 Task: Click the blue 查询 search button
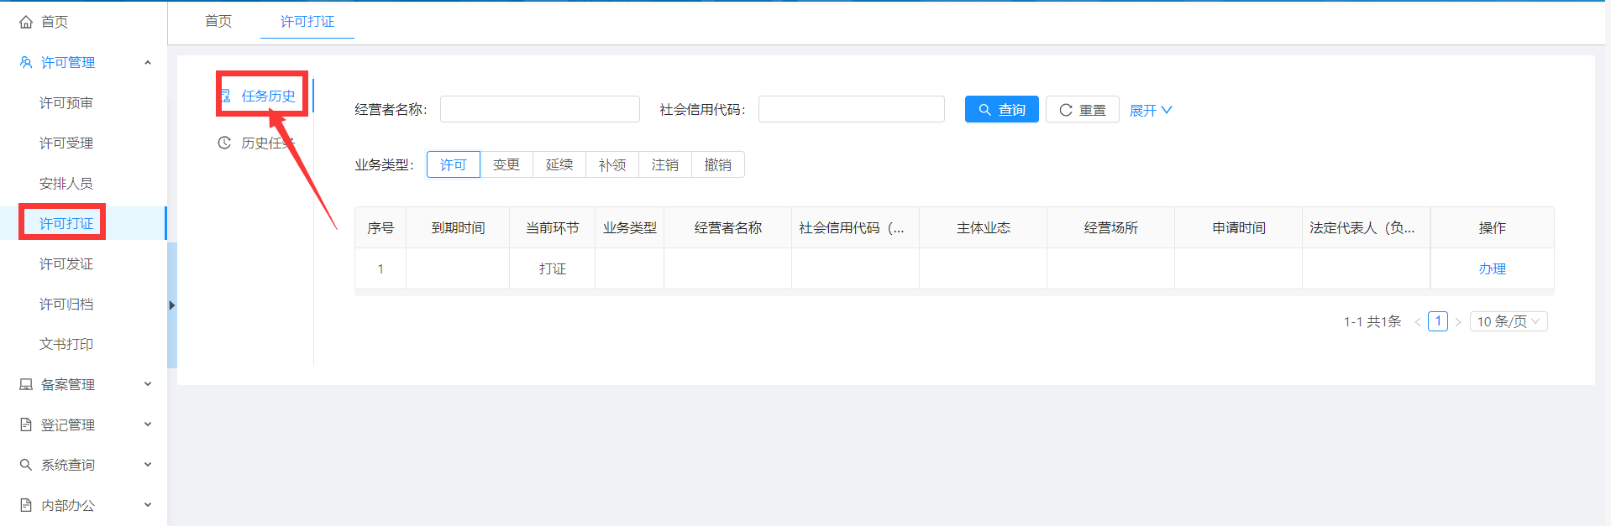(1001, 110)
